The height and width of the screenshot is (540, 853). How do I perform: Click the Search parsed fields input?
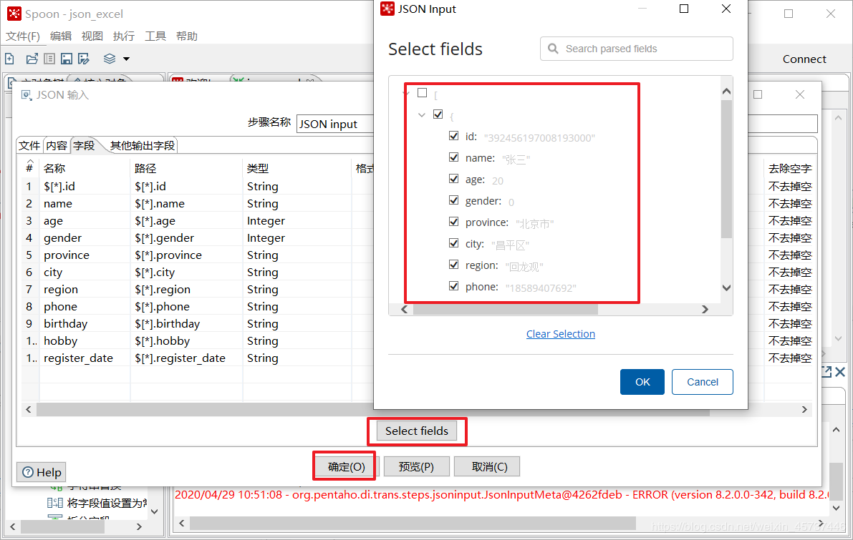[x=637, y=49]
